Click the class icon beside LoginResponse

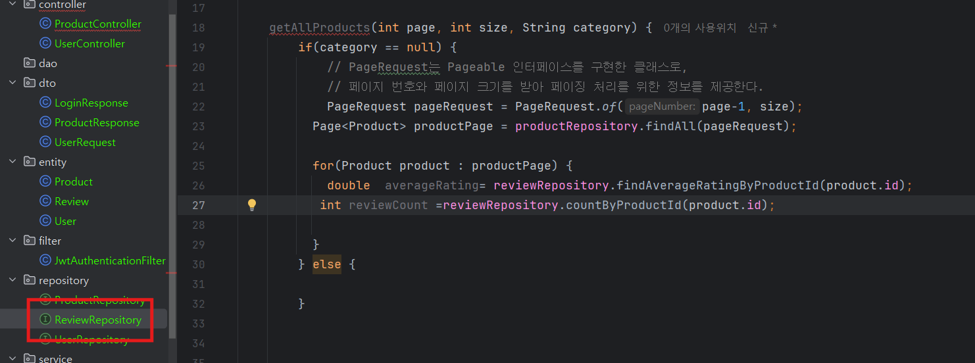click(45, 103)
